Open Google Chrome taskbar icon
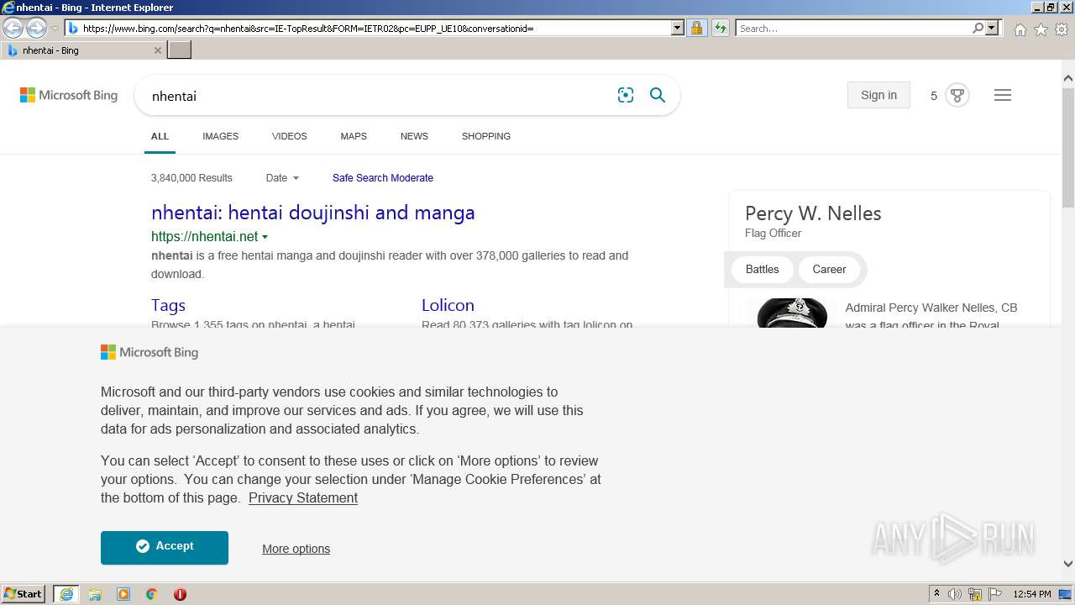 click(152, 594)
